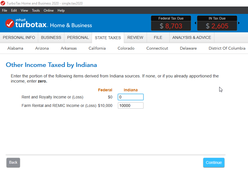Image resolution: width=248 pixels, height=173 pixels.
Task: Show previous state tax due with left arrow
Action: point(195,23)
